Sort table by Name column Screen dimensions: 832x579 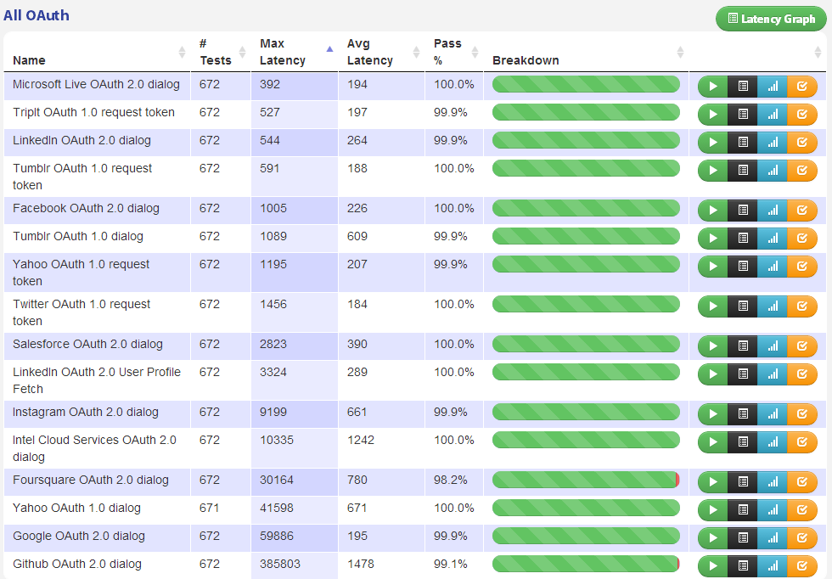(x=97, y=52)
